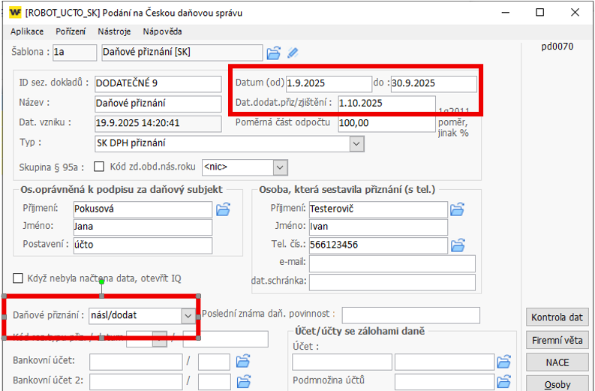Open folder icon beside Bankovní účet 2
595x391 pixels.
tap(242, 380)
